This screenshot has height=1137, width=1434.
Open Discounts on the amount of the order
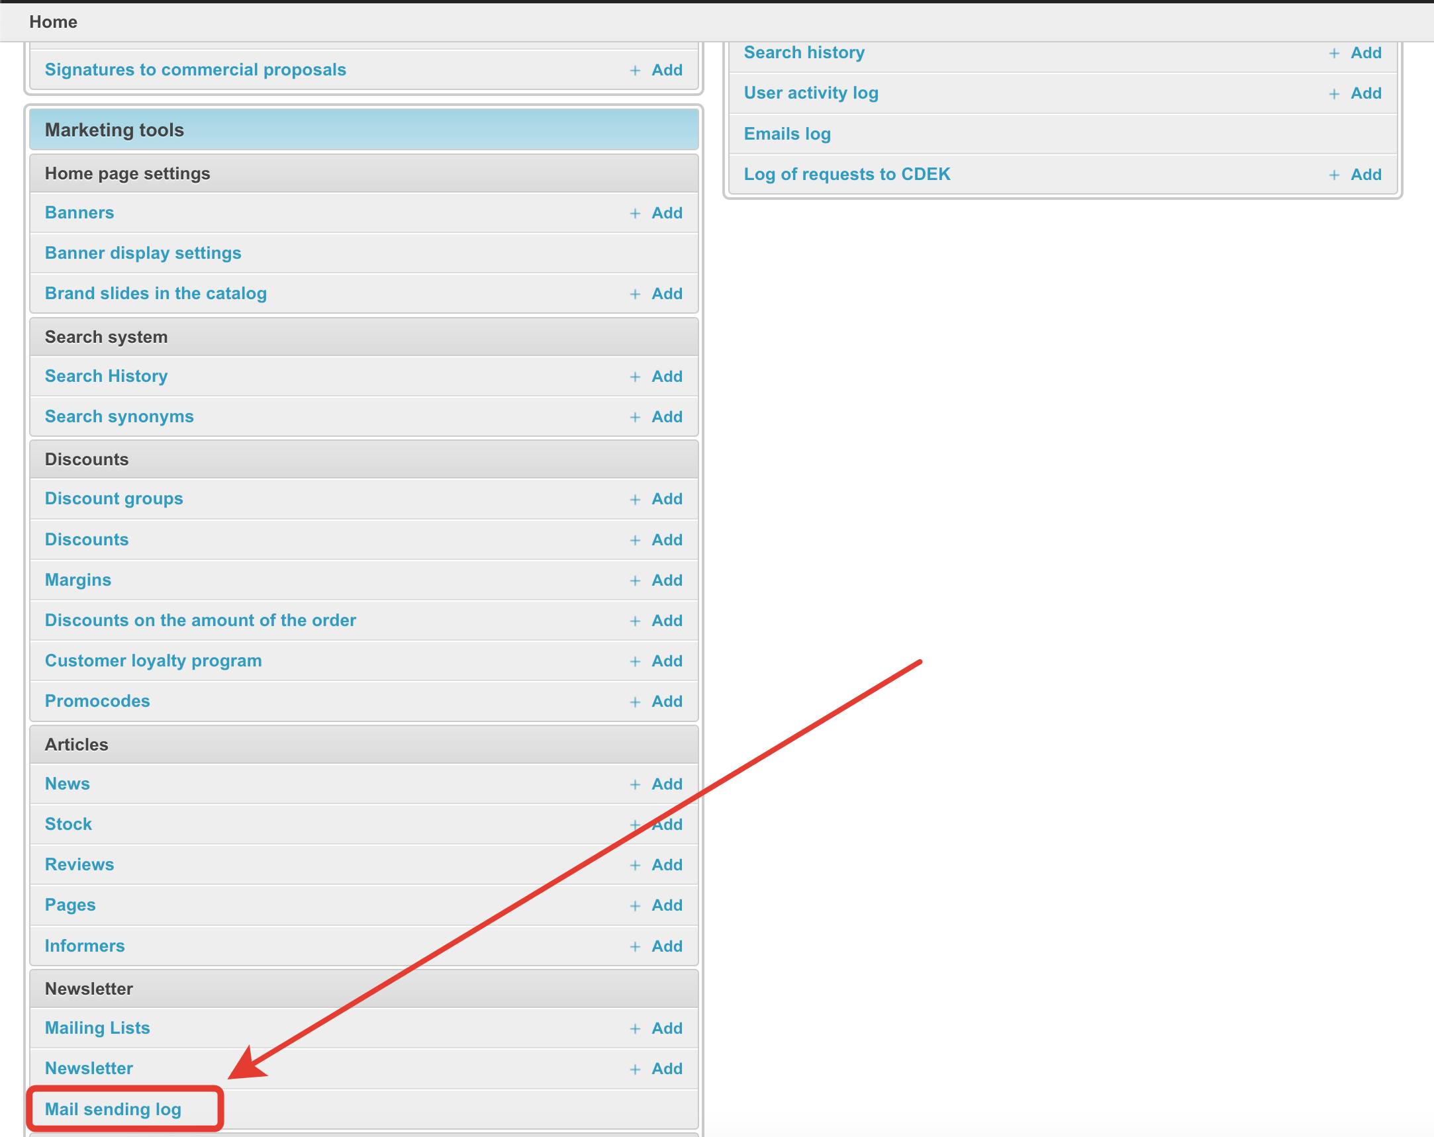coord(200,620)
